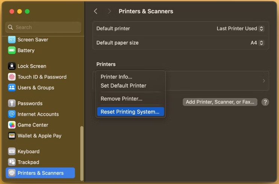This screenshot has height=184, width=279.
Task: Go forward with the right arrow
Action: coord(109,11)
